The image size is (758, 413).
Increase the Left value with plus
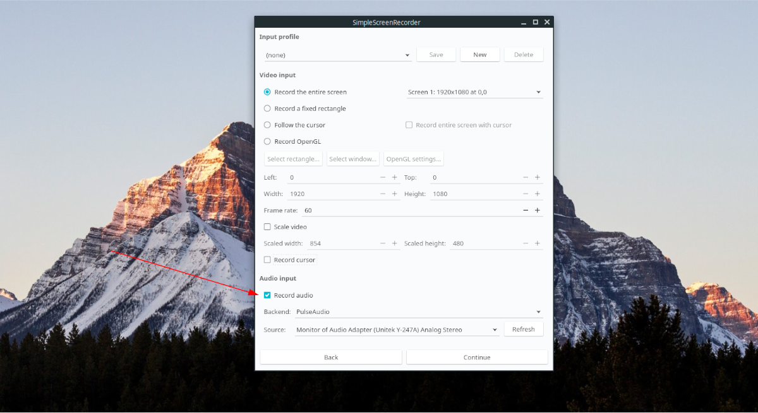click(395, 178)
